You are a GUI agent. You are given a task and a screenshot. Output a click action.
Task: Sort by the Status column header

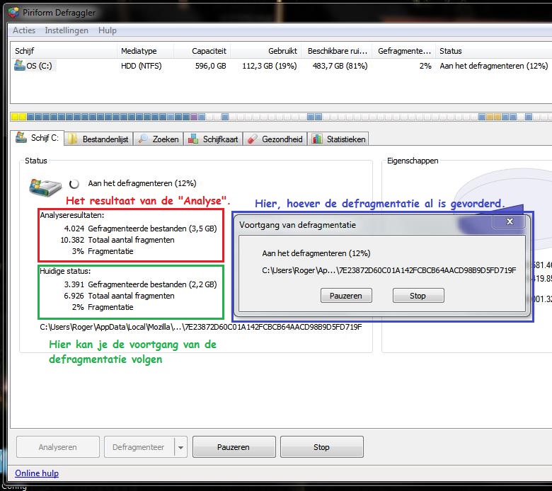coord(493,51)
